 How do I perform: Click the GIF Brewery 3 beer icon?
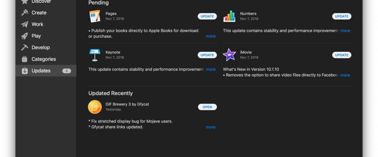[x=95, y=107]
